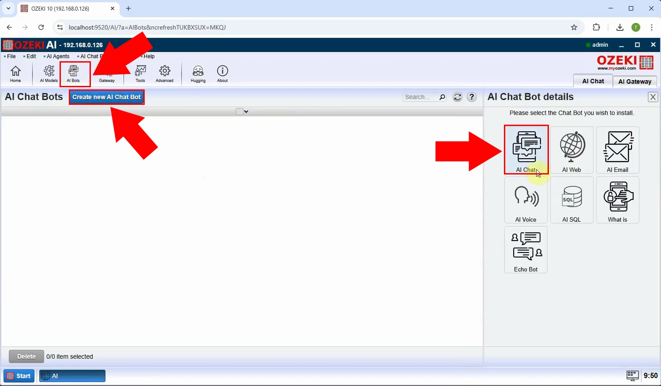Open Advanced settings gear icon
The height and width of the screenshot is (386, 661).
165,74
